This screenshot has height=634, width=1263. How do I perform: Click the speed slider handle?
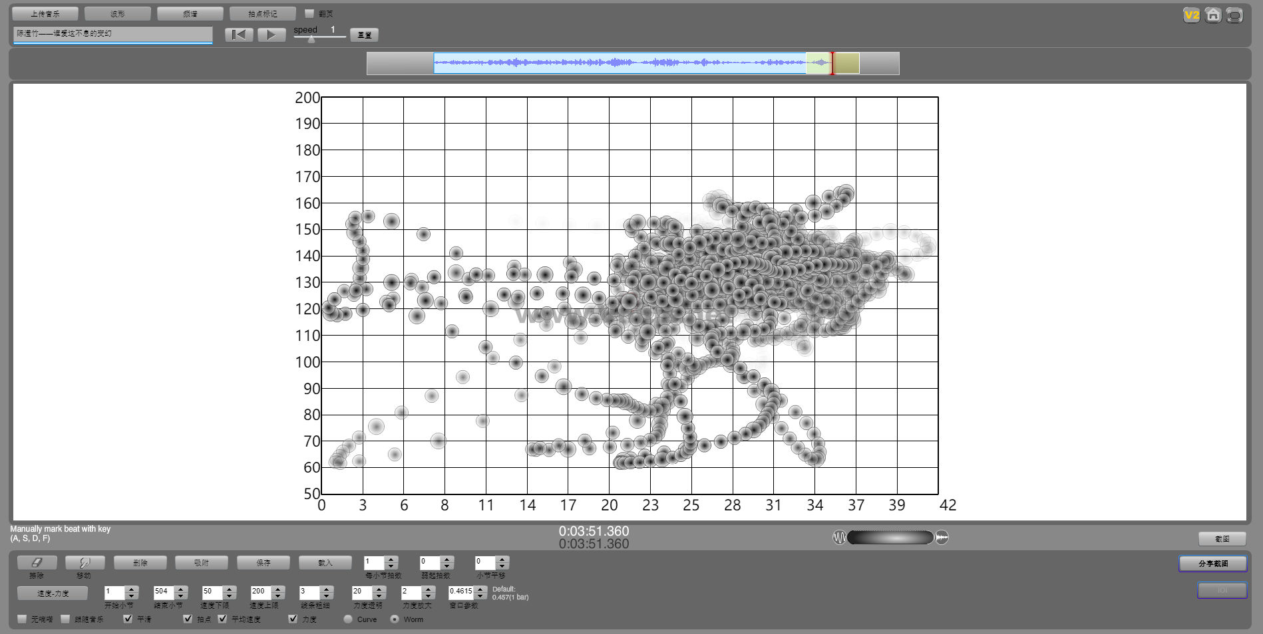coord(311,39)
